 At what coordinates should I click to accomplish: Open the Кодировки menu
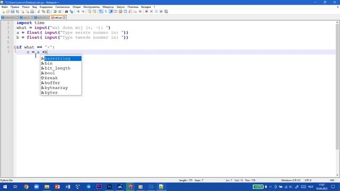pos(46,7)
